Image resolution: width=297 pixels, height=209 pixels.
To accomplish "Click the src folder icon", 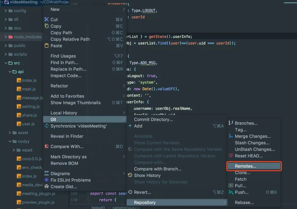I will [11, 63].
